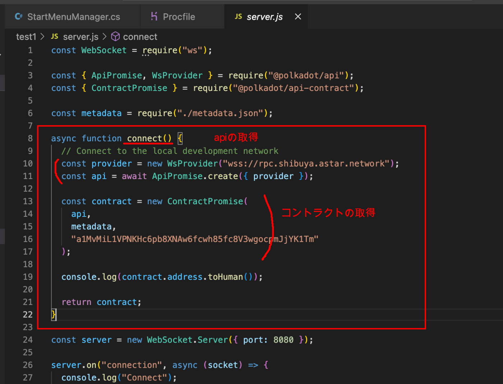The height and width of the screenshot is (384, 503).
Task: Click new ContractPromise( on line 13
Action: coord(197,201)
